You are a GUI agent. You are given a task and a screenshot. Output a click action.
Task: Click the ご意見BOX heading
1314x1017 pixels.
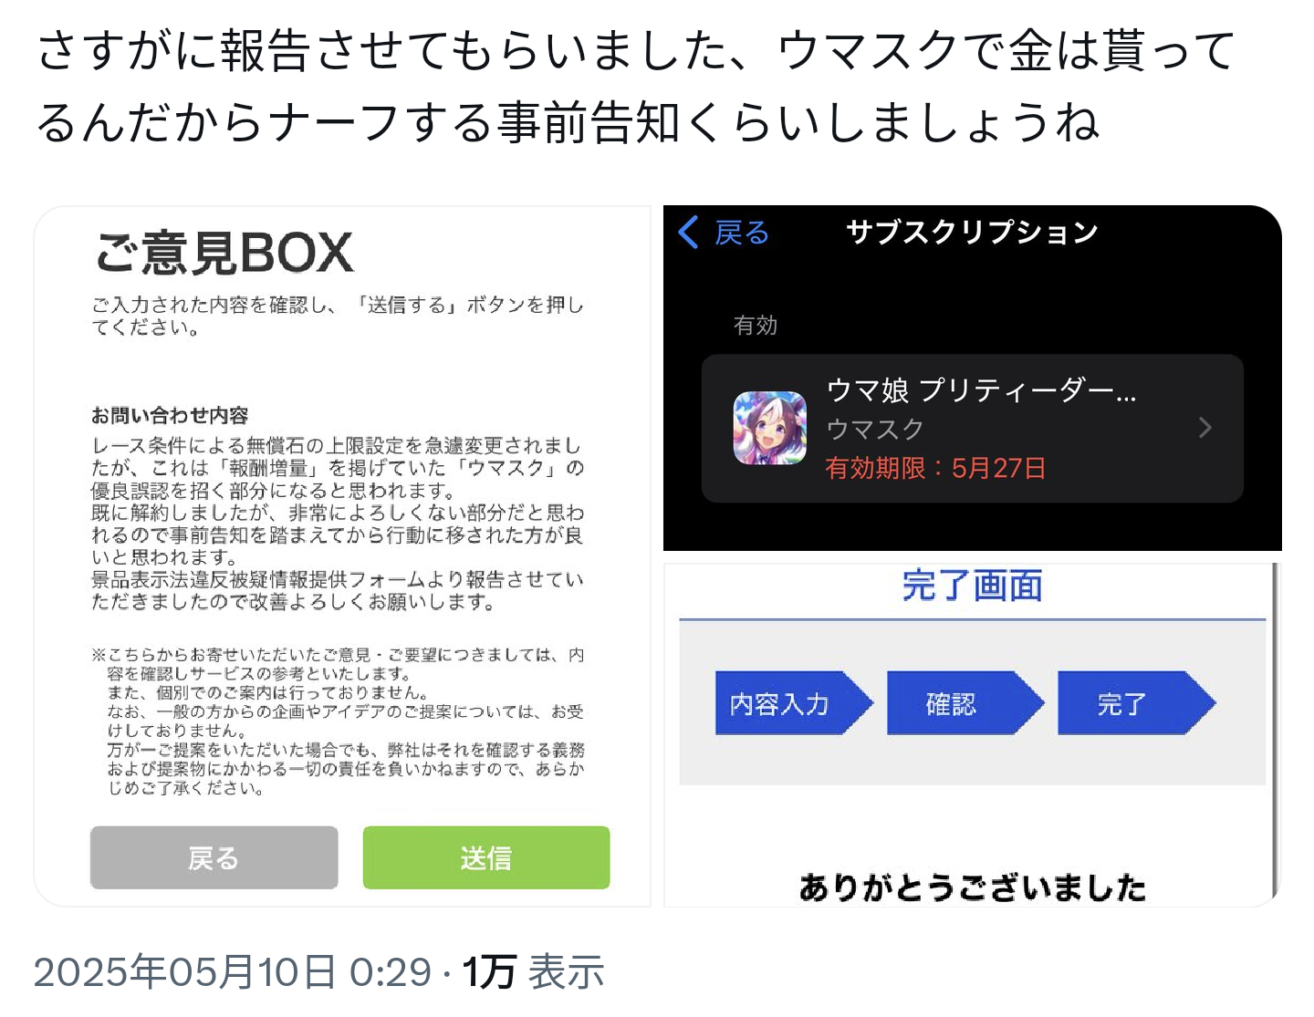[x=224, y=253]
